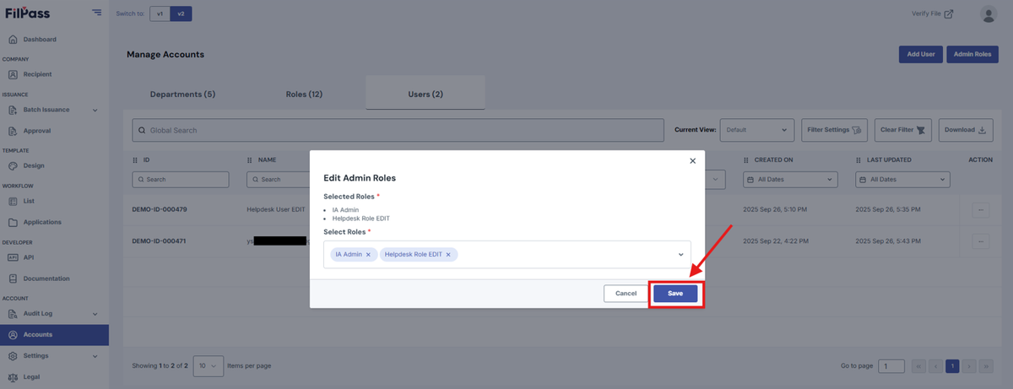
Task: Open Created On All Dates filter
Action: 791,180
